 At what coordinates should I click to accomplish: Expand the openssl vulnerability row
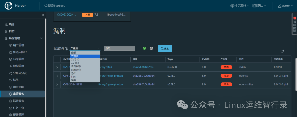click(x=57, y=76)
